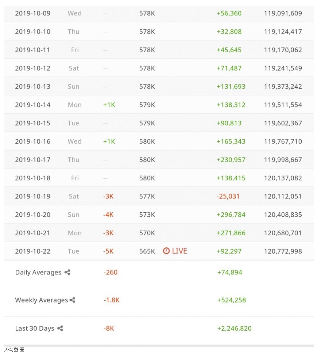325x353 pixels.
Task: Click share icon beside Last 30 Days
Action: point(60,328)
